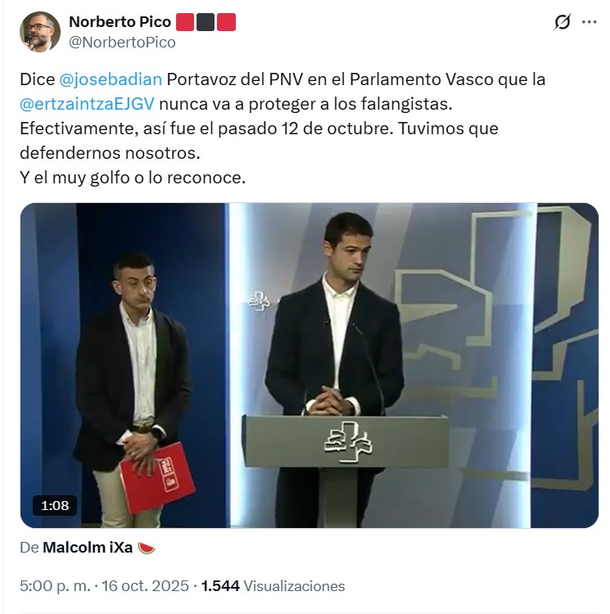610x614 pixels.
Task: Click the 1.544 Visualizaciones count
Action: pyautogui.click(x=273, y=586)
